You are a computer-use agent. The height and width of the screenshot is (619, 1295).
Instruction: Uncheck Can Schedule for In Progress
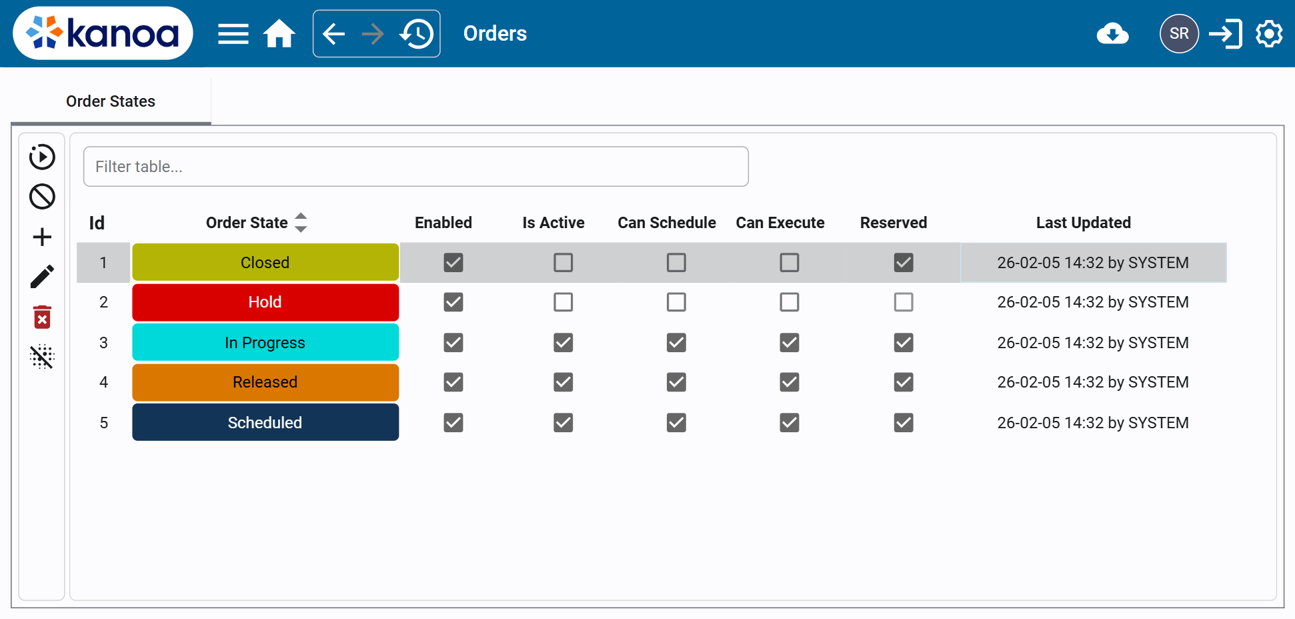point(676,343)
